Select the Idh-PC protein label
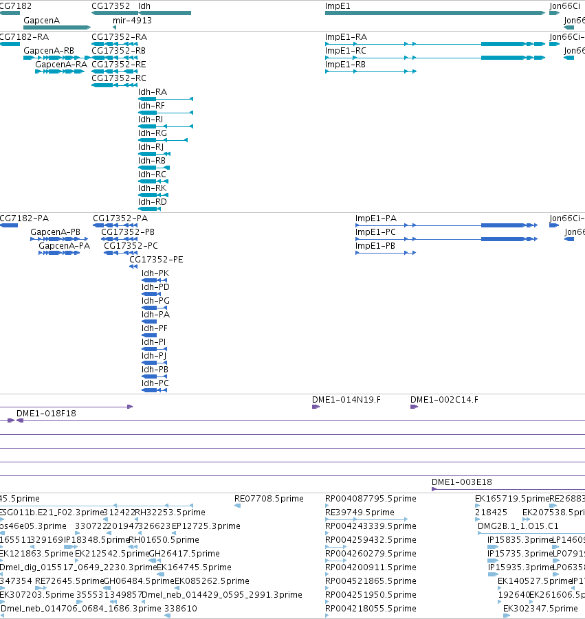Screen dimensions: 585x619 [155, 383]
